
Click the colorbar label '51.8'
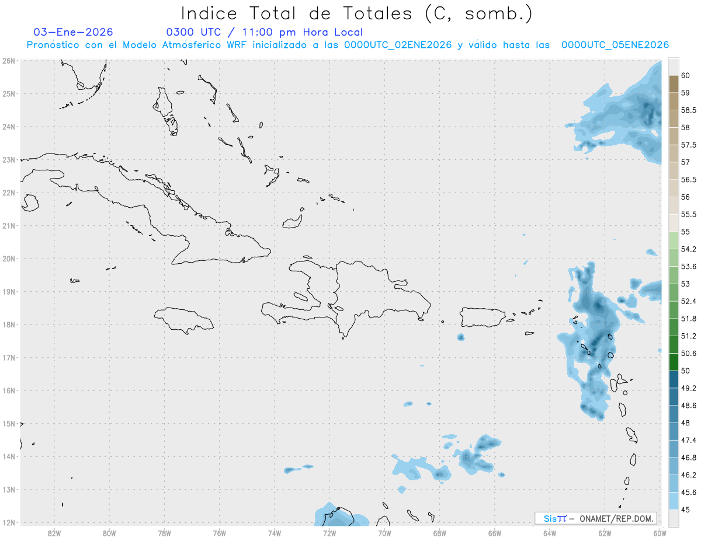click(688, 319)
